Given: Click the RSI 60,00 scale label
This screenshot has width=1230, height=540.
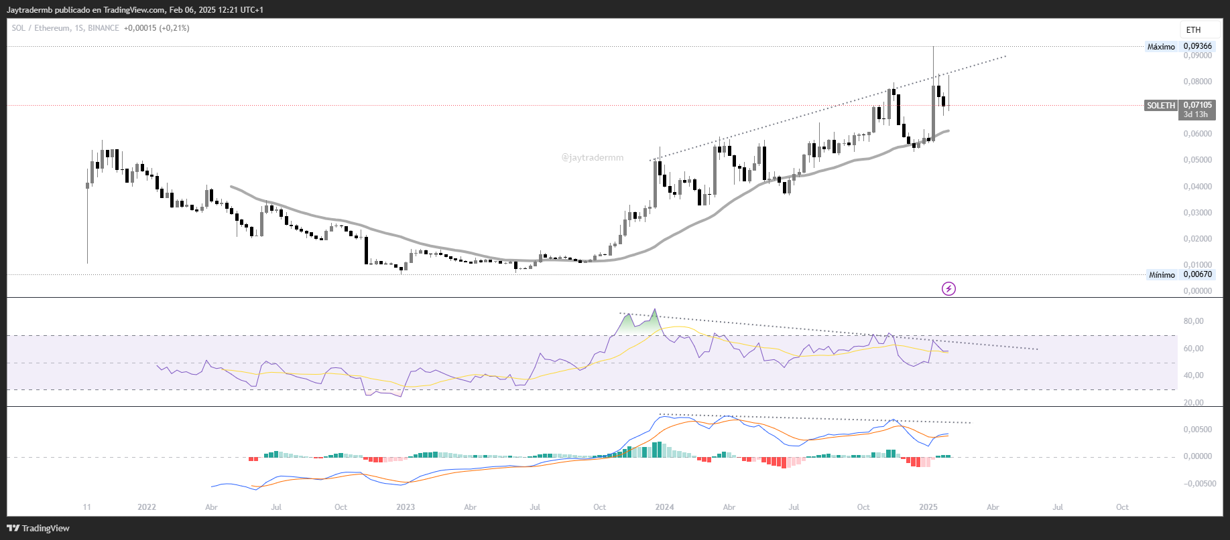Looking at the screenshot, I should pyautogui.click(x=1194, y=349).
